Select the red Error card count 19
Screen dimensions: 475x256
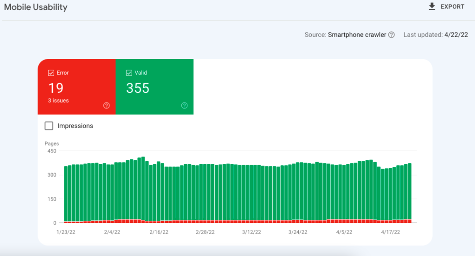coord(56,88)
